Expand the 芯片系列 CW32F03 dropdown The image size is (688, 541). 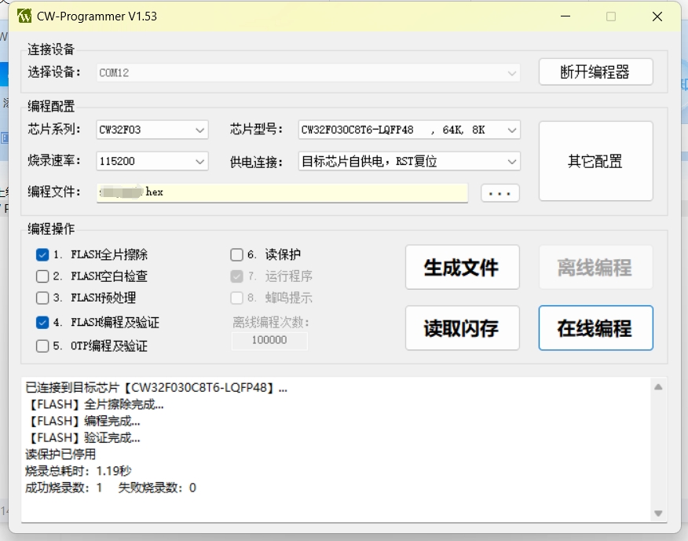click(x=152, y=130)
